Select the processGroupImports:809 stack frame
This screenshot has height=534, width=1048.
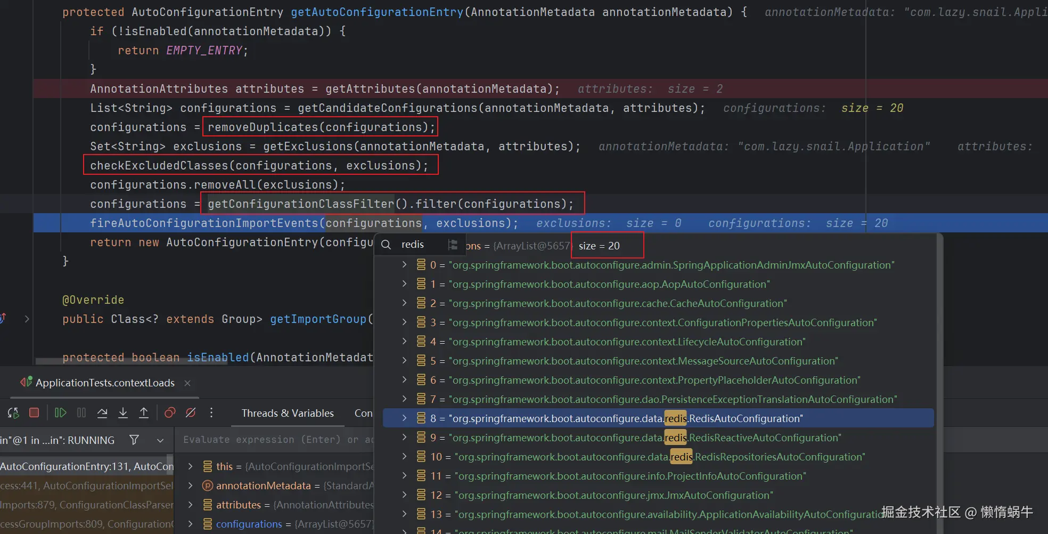tap(87, 524)
